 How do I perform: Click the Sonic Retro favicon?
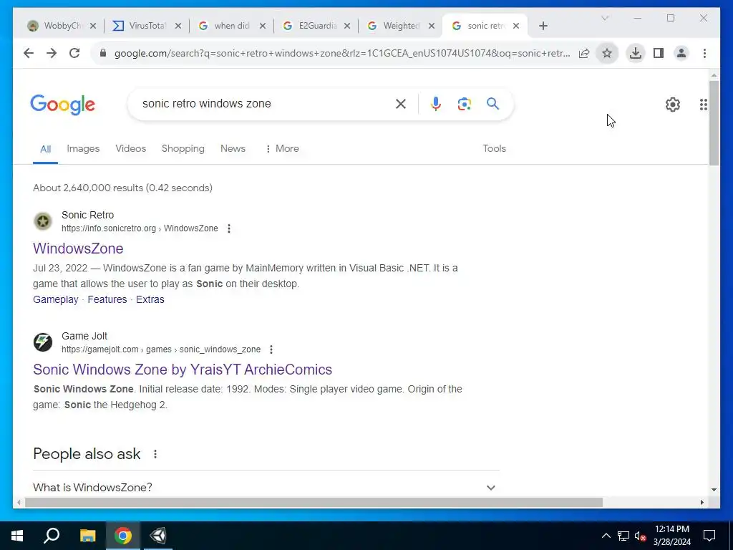tap(43, 221)
